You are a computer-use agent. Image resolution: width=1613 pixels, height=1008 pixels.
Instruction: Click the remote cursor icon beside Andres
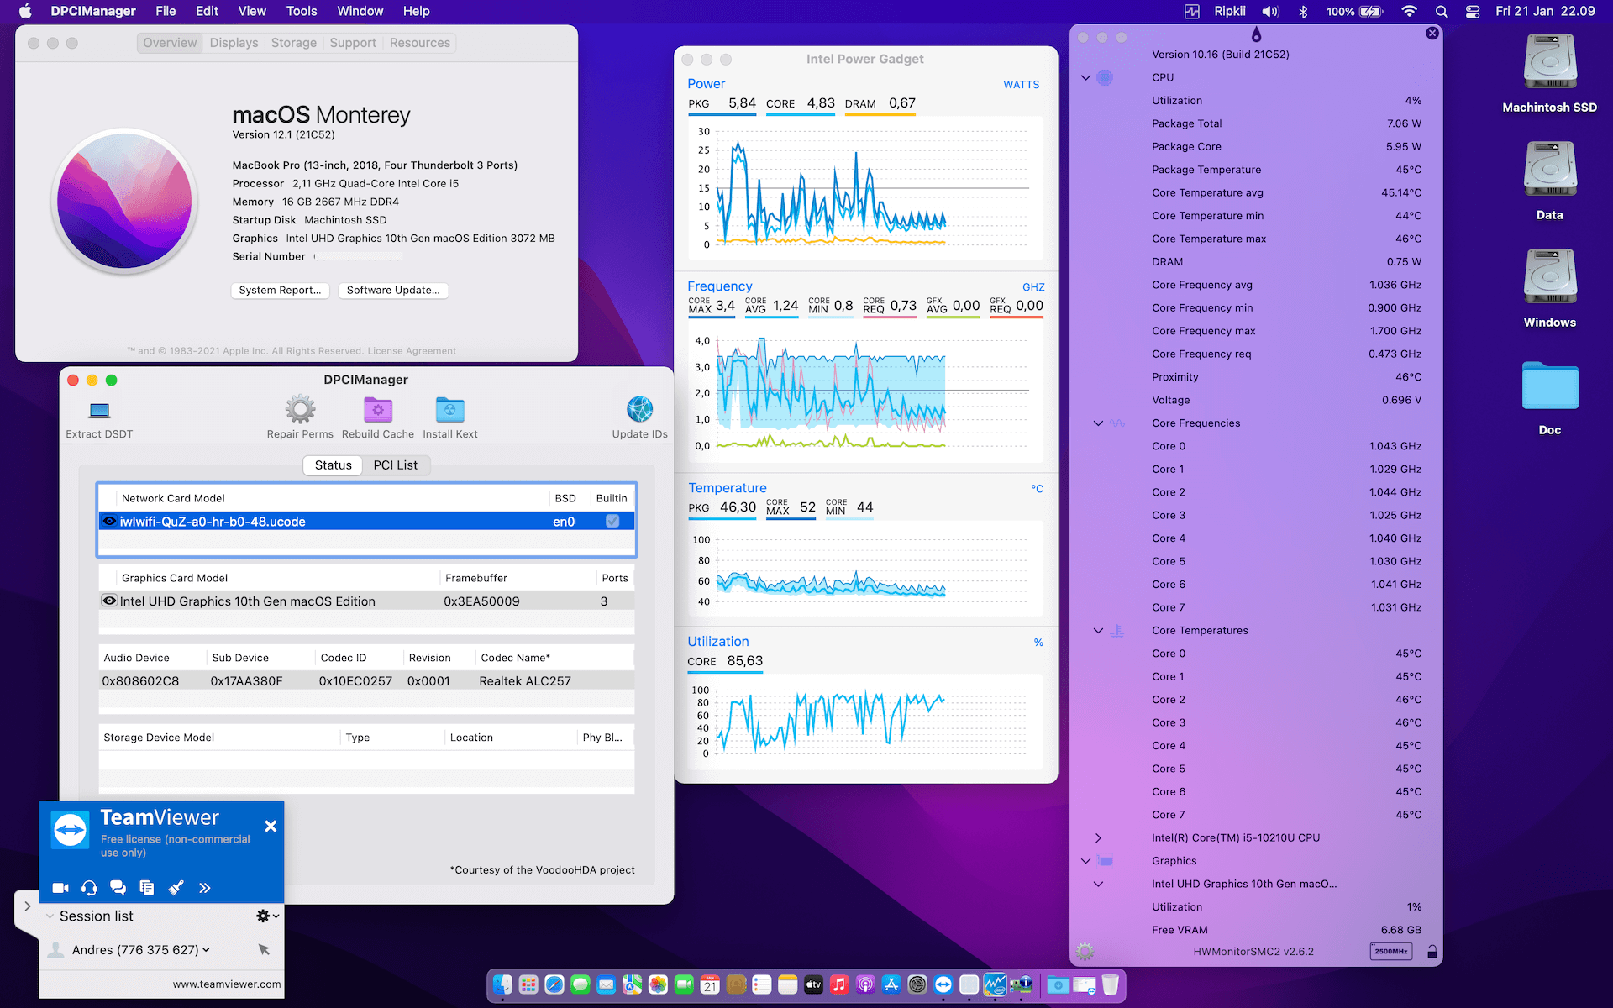264,949
